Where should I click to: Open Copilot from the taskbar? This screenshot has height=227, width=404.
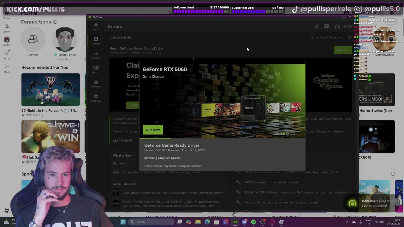[189, 222]
